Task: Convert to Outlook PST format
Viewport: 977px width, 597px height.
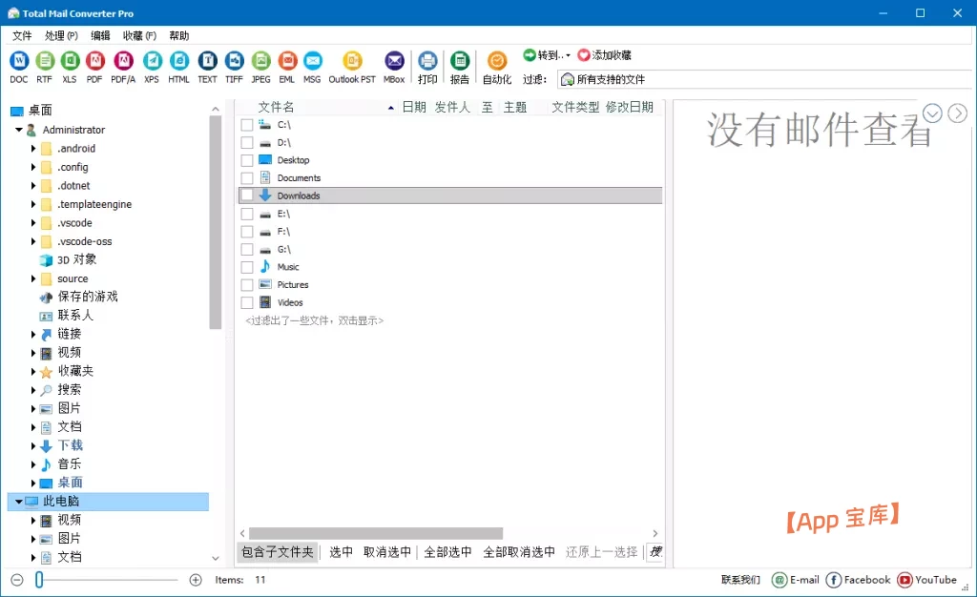Action: [352, 67]
